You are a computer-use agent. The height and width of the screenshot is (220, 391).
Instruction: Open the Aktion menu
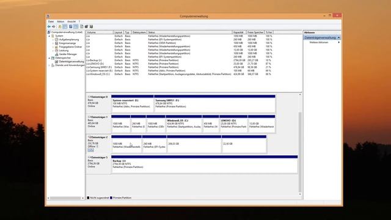(x=60, y=21)
